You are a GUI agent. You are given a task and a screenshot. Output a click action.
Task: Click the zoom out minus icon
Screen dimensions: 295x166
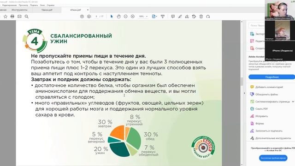[x=126, y=17]
